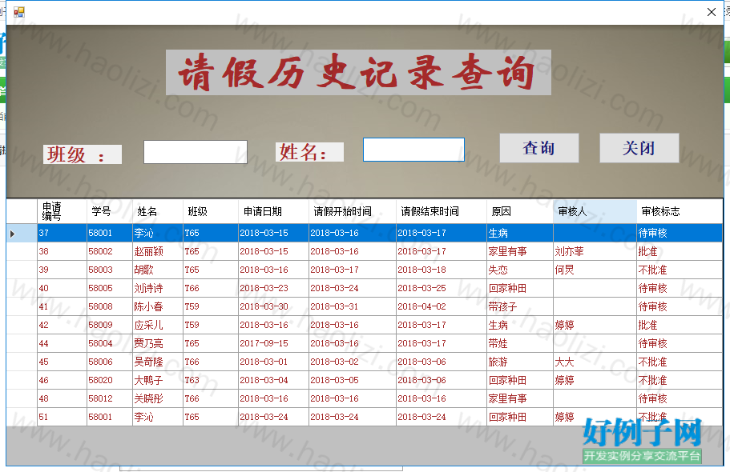Select the name cell 关晓彤
The width and height of the screenshot is (730, 472).
(x=157, y=398)
